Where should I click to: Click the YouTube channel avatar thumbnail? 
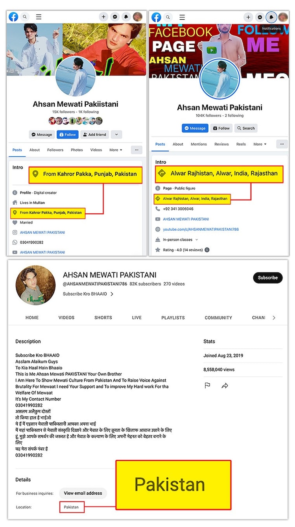point(35,285)
